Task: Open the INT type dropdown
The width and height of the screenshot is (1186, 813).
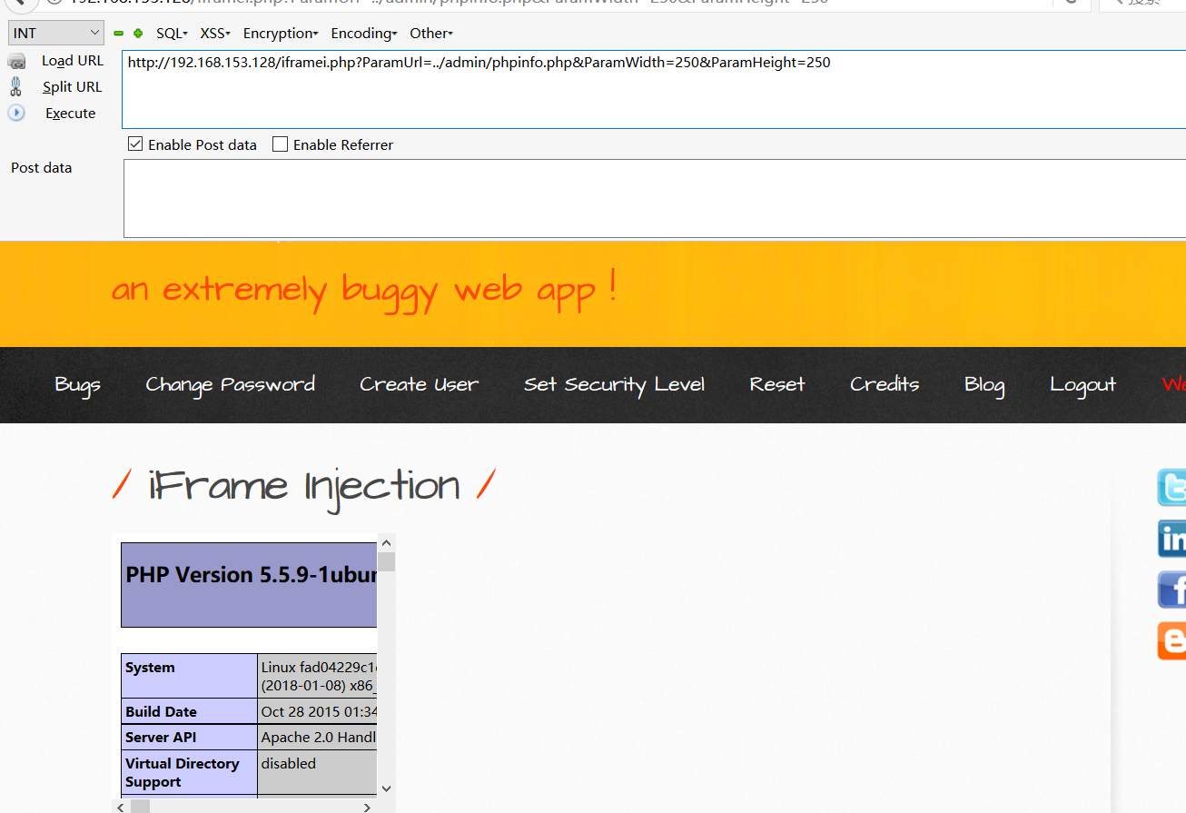Action: [x=57, y=33]
